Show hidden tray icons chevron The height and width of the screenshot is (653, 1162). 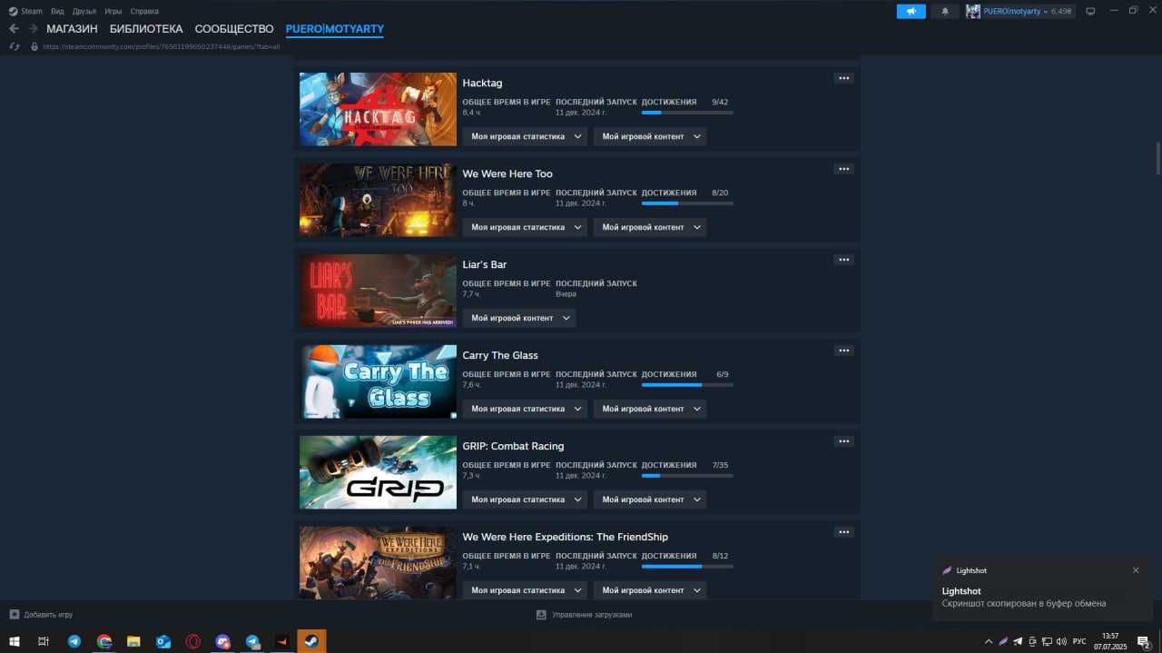coord(989,641)
